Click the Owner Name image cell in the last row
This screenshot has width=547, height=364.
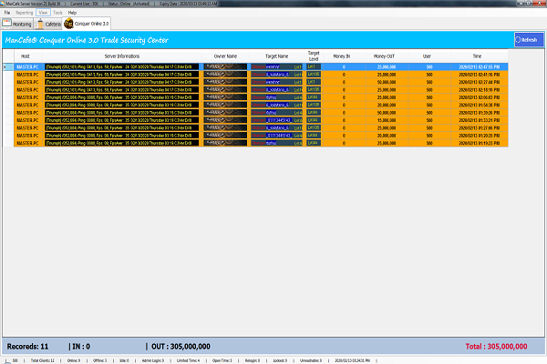click(225, 143)
